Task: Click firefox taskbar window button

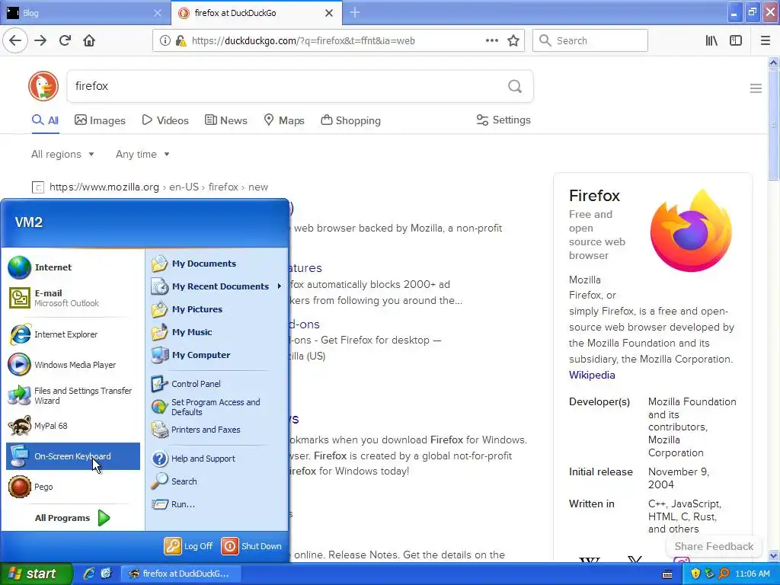Action: tap(181, 574)
